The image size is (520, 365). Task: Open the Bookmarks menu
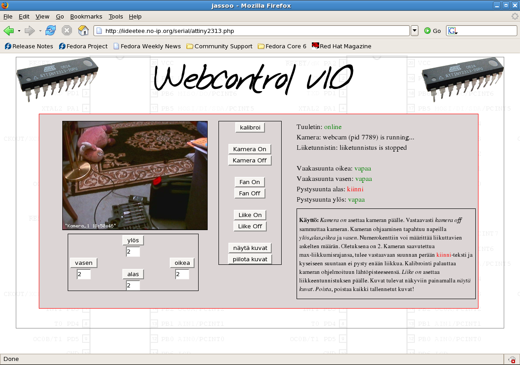(x=86, y=17)
